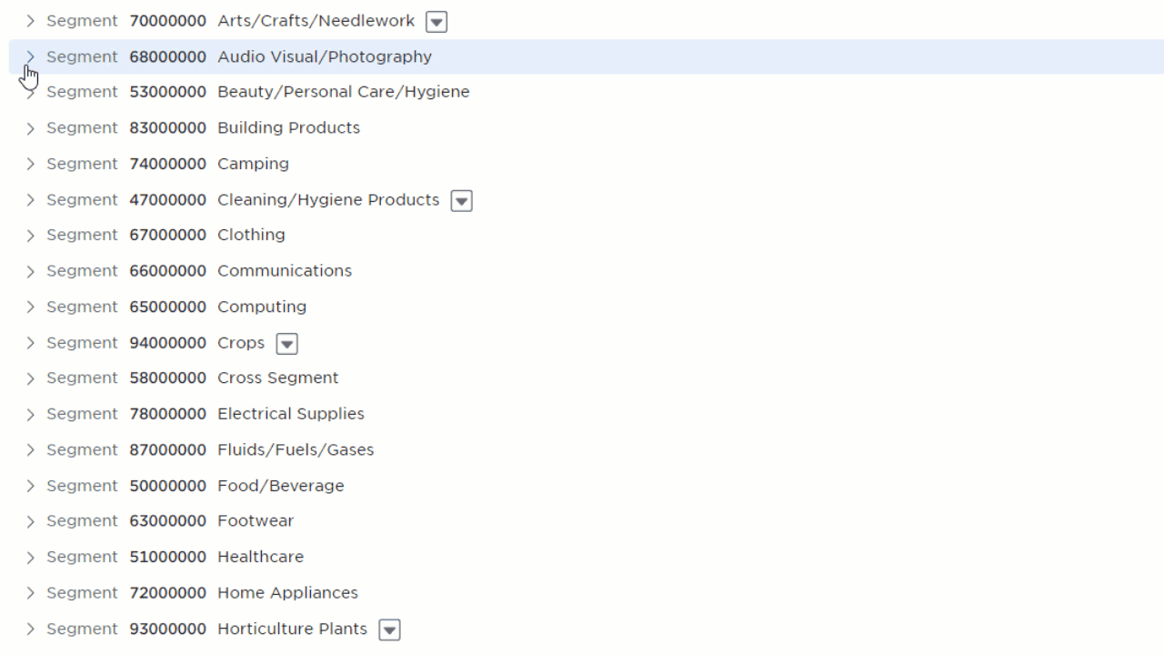Screen dimensions: 1164x655
Task: Select the Audio Visual/Photography label
Action: [x=325, y=56]
